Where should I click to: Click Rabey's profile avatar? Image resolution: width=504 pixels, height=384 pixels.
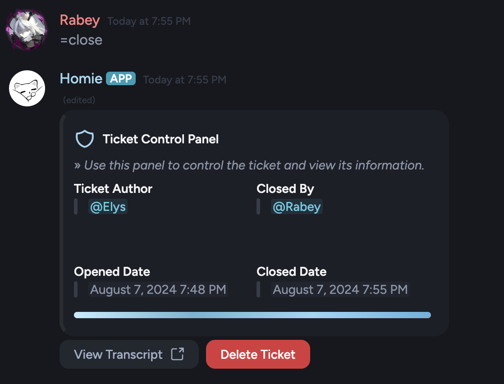pyautogui.click(x=27, y=30)
